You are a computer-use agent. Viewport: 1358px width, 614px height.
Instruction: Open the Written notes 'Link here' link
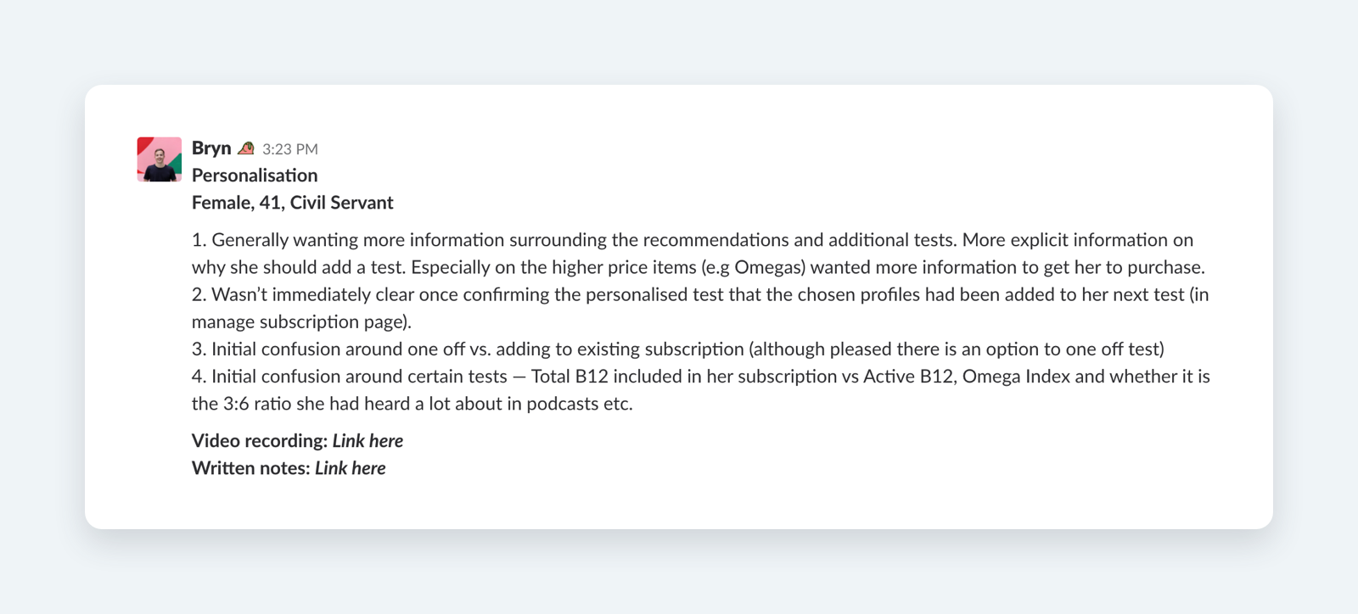[x=350, y=468]
